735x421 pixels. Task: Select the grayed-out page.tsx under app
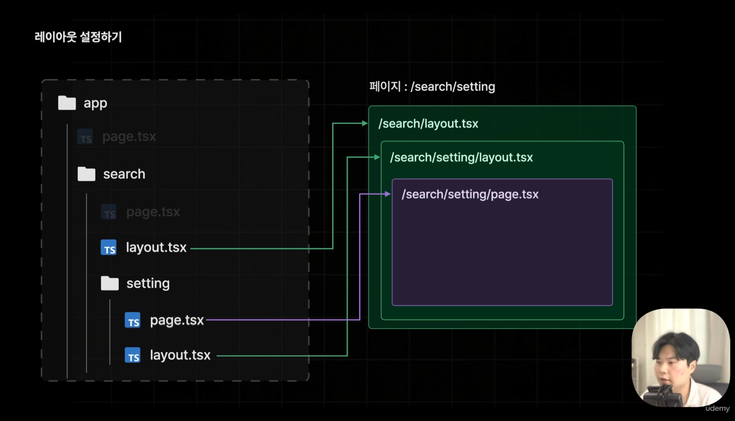pyautogui.click(x=129, y=137)
